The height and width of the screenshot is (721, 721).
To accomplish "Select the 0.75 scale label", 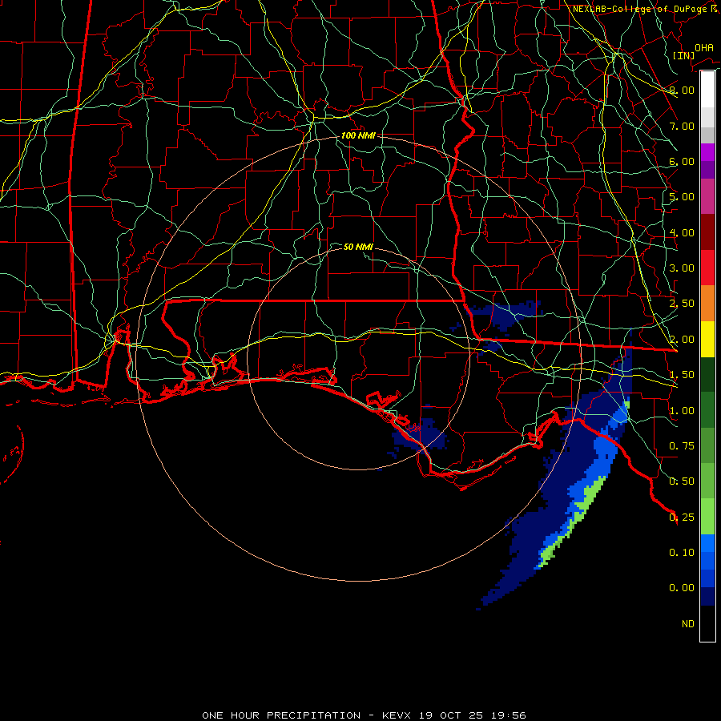I will coord(682,446).
